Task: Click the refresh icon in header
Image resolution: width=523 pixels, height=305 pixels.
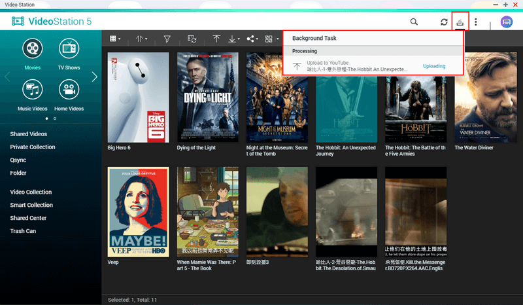Action: point(444,22)
